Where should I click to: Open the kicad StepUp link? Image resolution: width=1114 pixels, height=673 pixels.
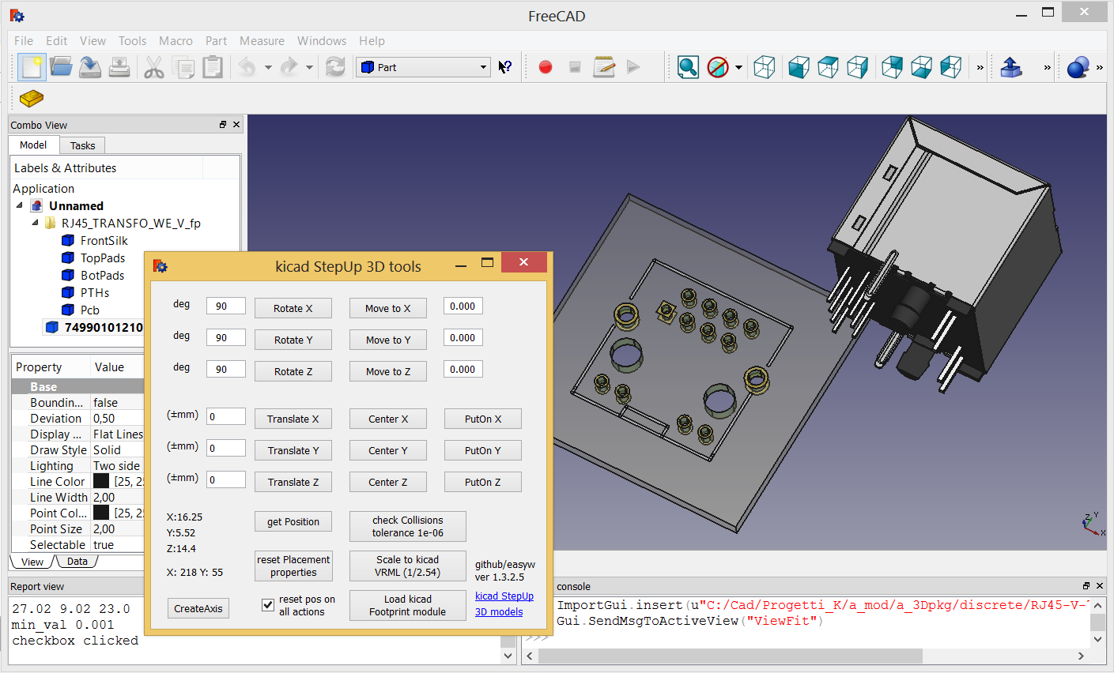pos(504,596)
